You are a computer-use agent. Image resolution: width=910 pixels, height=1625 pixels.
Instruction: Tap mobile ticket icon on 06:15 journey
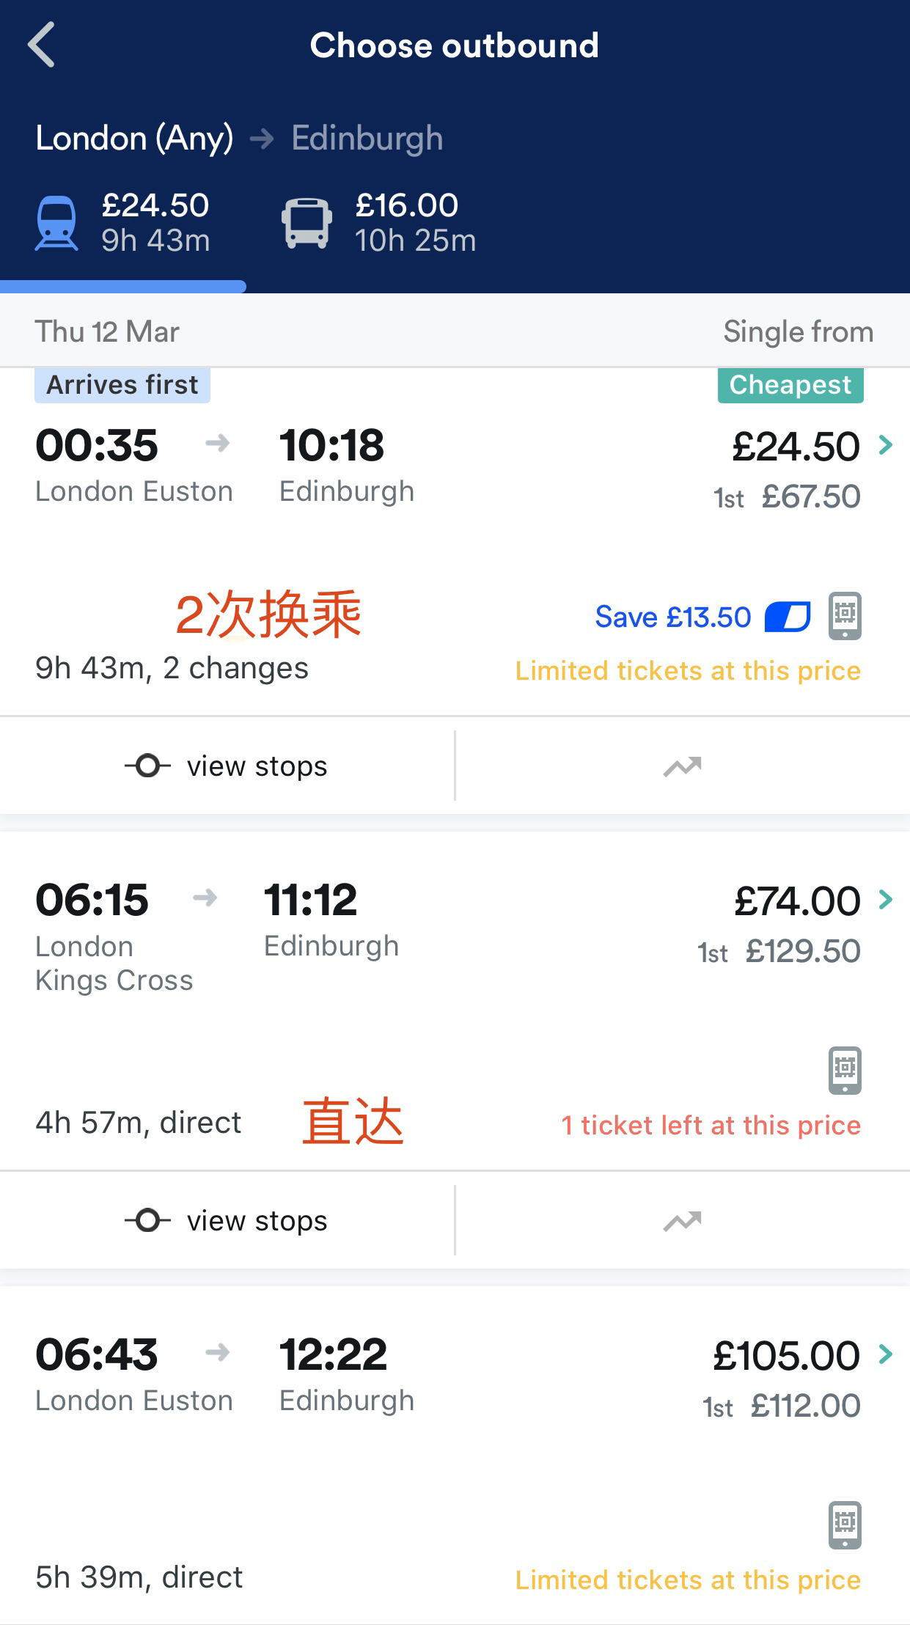click(x=845, y=1070)
